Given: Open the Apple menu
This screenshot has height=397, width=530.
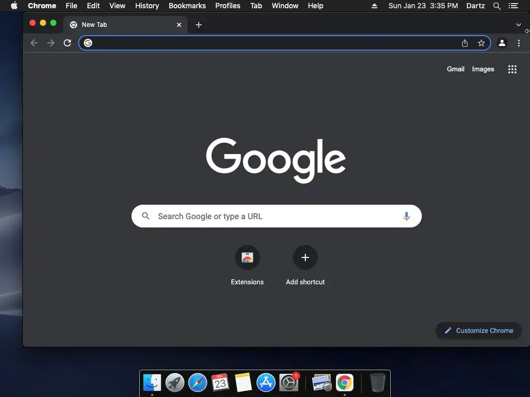Looking at the screenshot, I should point(14,6).
